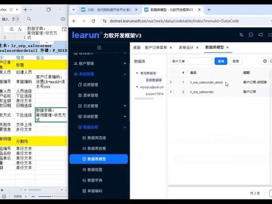Click the browser address bar URL

pyautogui.click(x=174, y=21)
